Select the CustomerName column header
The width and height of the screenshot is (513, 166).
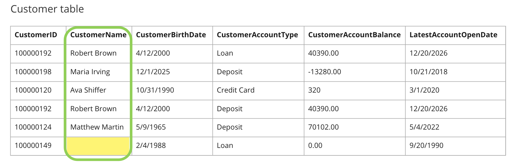[x=99, y=35]
